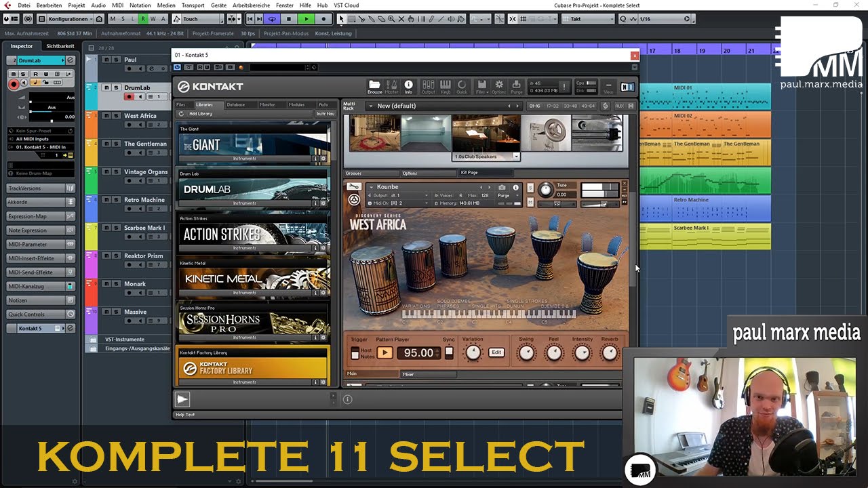
Task: Adjust the Reverb knob
Action: click(610, 352)
